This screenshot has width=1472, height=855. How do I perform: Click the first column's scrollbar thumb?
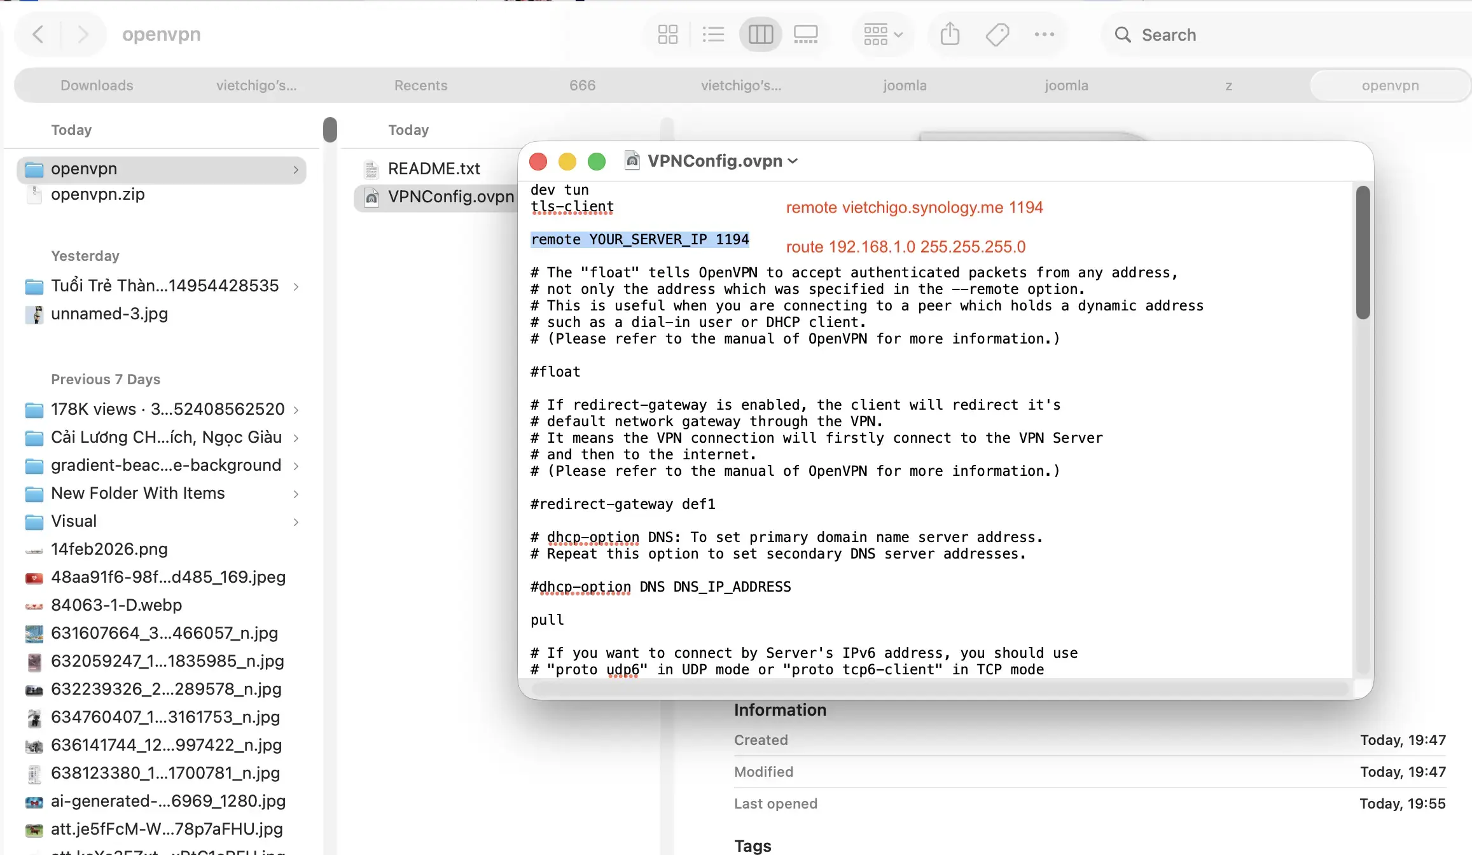point(330,130)
